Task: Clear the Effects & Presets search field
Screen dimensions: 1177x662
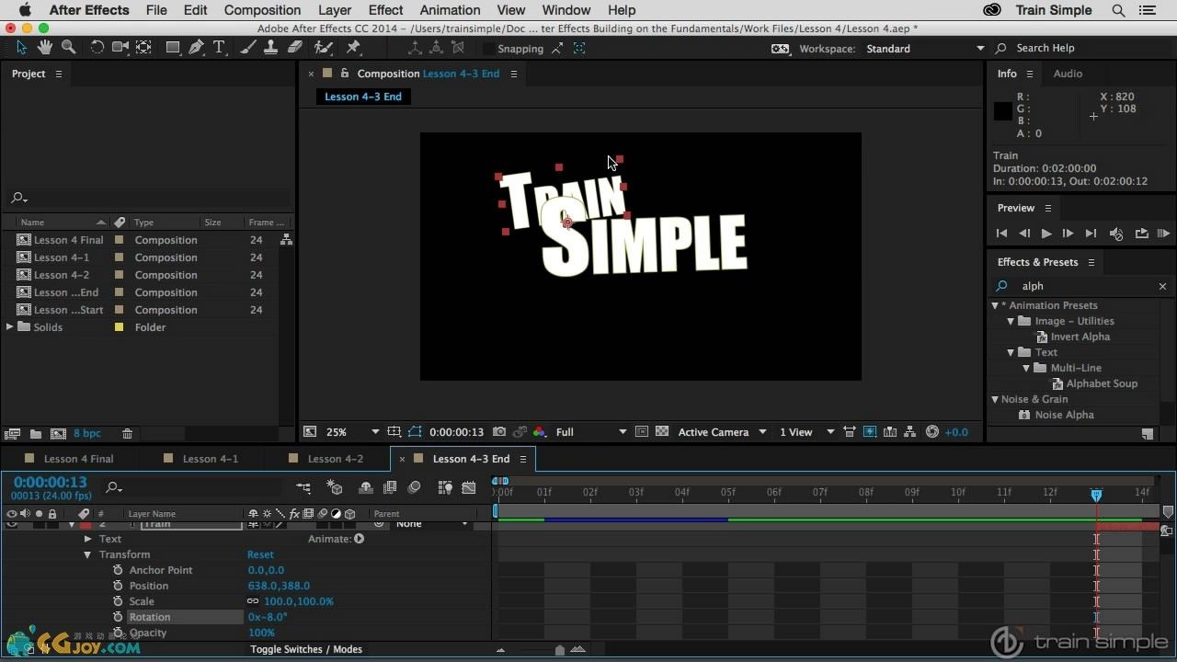Action: click(1162, 286)
